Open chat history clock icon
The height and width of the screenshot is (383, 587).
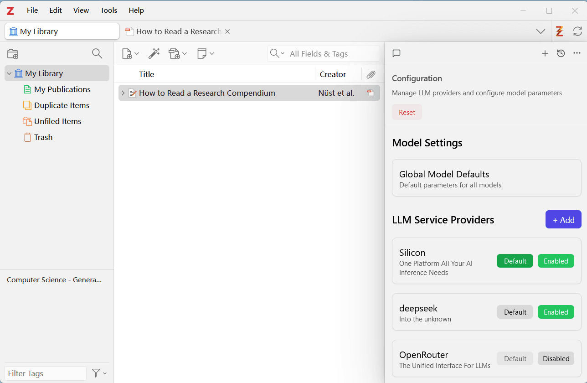(x=561, y=53)
